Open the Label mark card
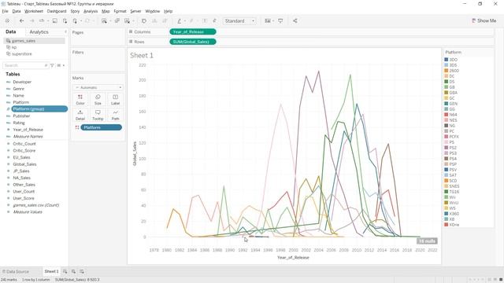The width and height of the screenshot is (504, 283). 116,100
